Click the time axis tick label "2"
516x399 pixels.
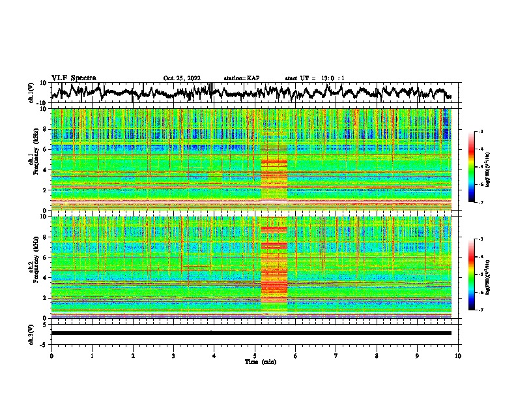[133, 356]
